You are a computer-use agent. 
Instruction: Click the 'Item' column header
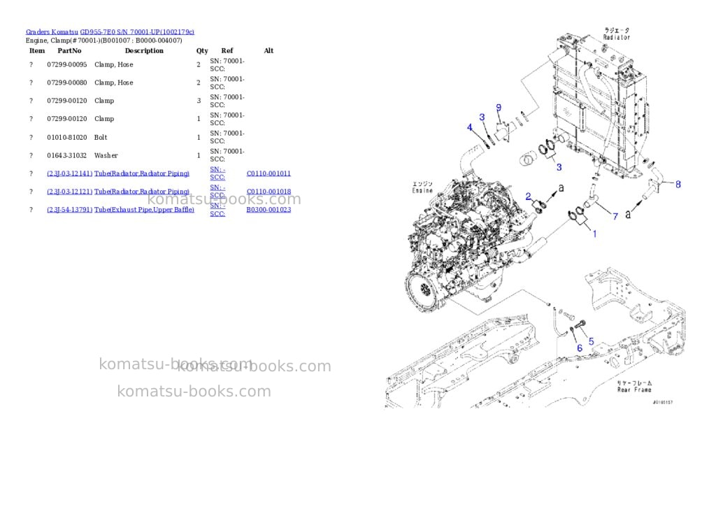(37, 50)
